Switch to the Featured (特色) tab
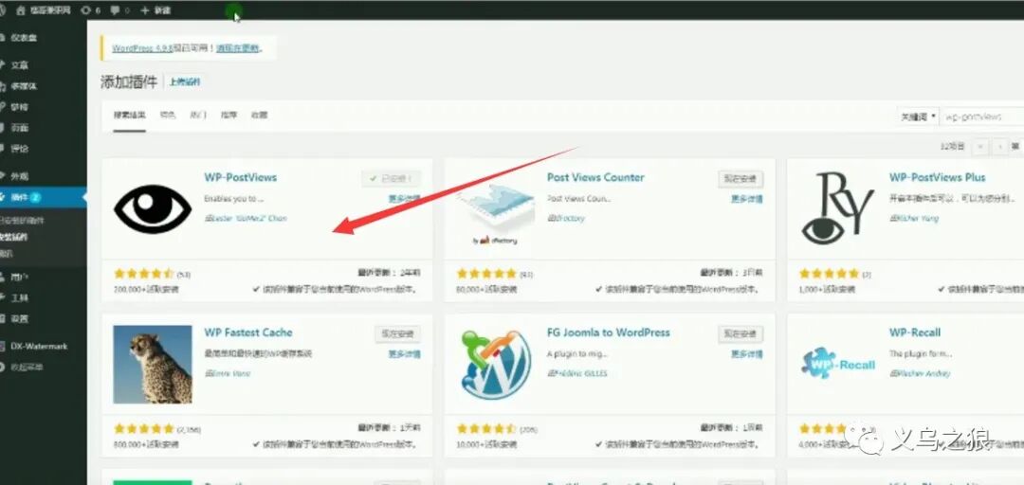This screenshot has height=485, width=1024. coord(168,116)
